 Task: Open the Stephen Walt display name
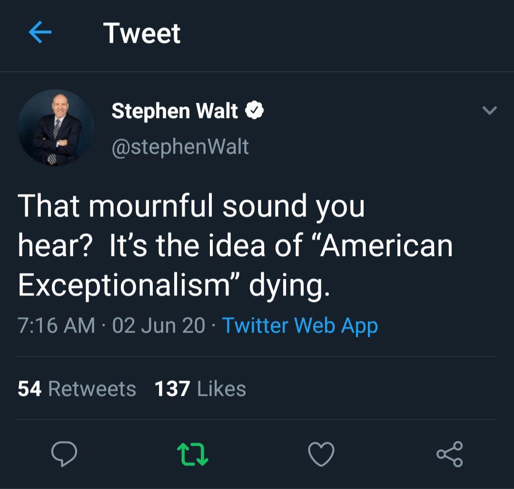[x=175, y=111]
